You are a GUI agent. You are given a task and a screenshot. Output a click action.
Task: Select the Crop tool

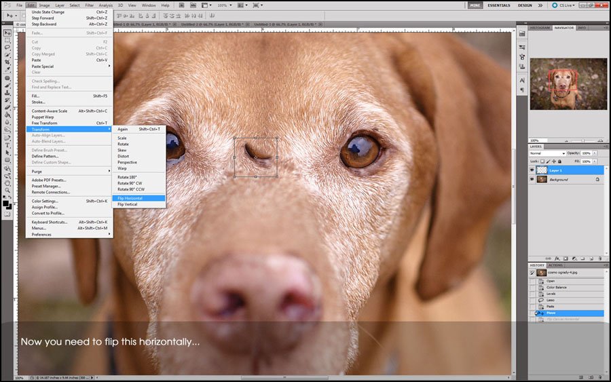click(7, 62)
